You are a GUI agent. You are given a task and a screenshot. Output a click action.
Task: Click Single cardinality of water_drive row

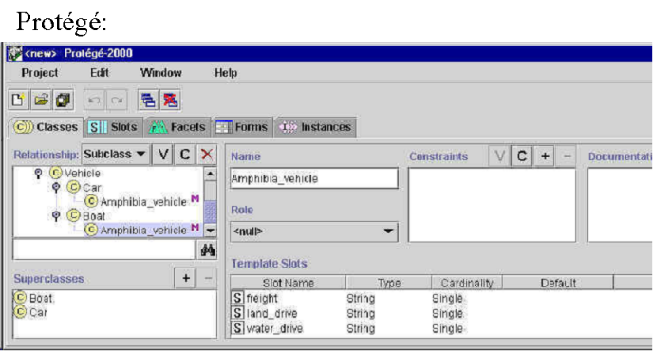pos(447,328)
